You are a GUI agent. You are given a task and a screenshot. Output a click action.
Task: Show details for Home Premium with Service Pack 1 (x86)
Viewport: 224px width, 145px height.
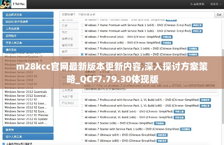(x=197, y=31)
